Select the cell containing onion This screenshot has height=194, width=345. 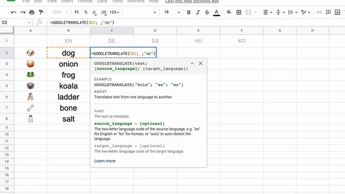click(x=68, y=64)
